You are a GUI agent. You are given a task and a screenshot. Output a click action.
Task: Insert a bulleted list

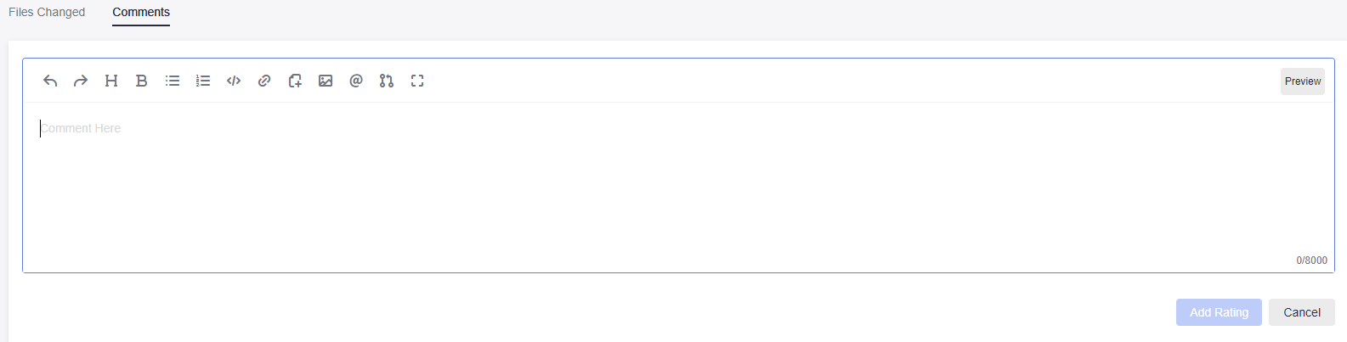(x=173, y=81)
